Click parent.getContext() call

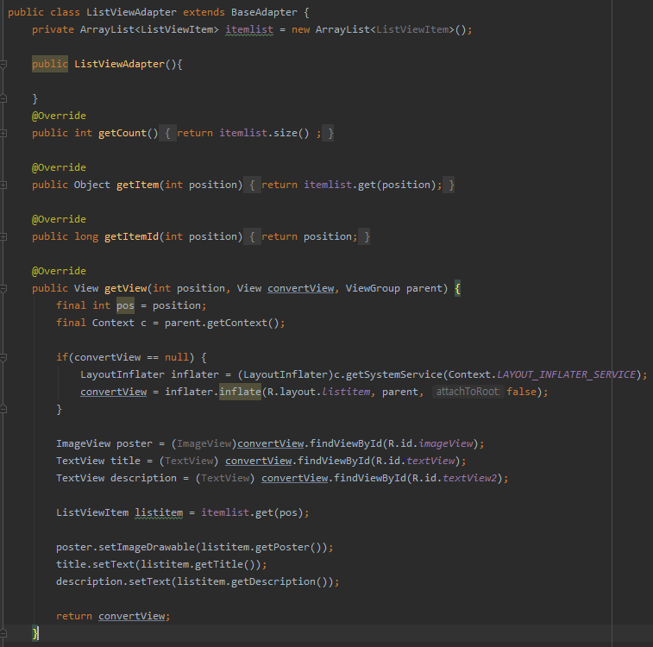(222, 323)
